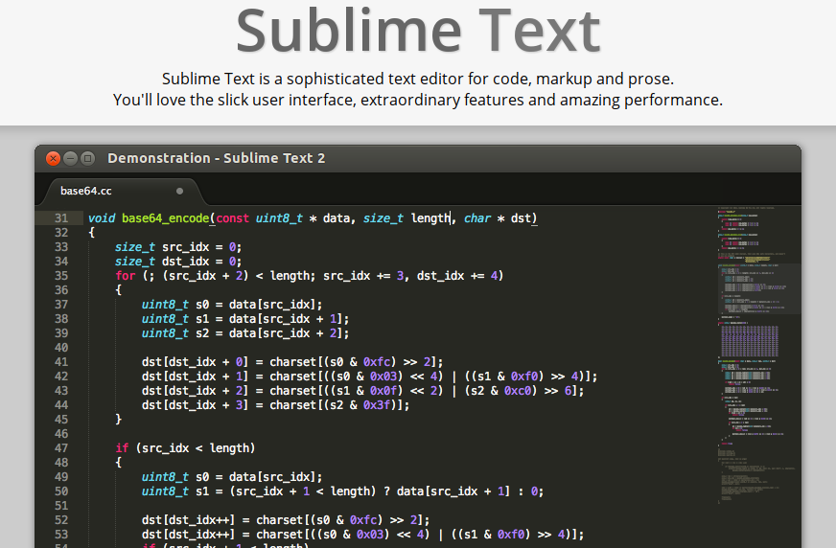Image resolution: width=836 pixels, height=548 pixels.
Task: Click the 'const' keyword on line 31
Action: tap(232, 218)
